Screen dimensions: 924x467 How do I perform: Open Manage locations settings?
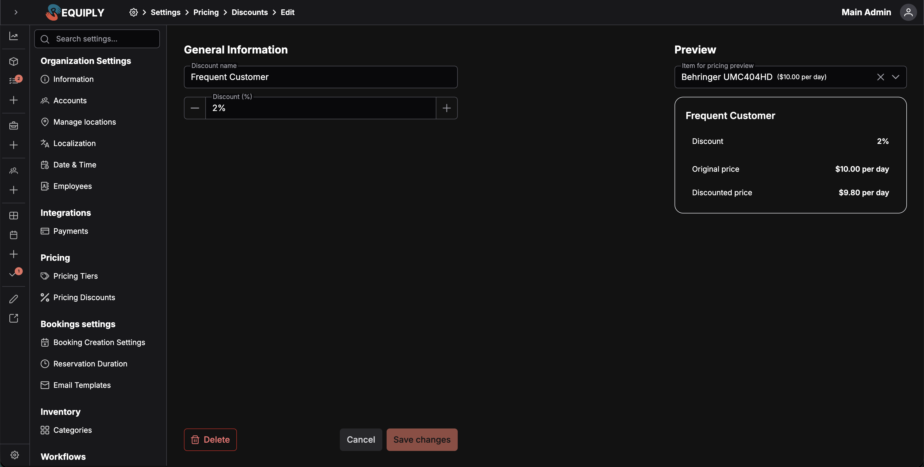point(78,122)
